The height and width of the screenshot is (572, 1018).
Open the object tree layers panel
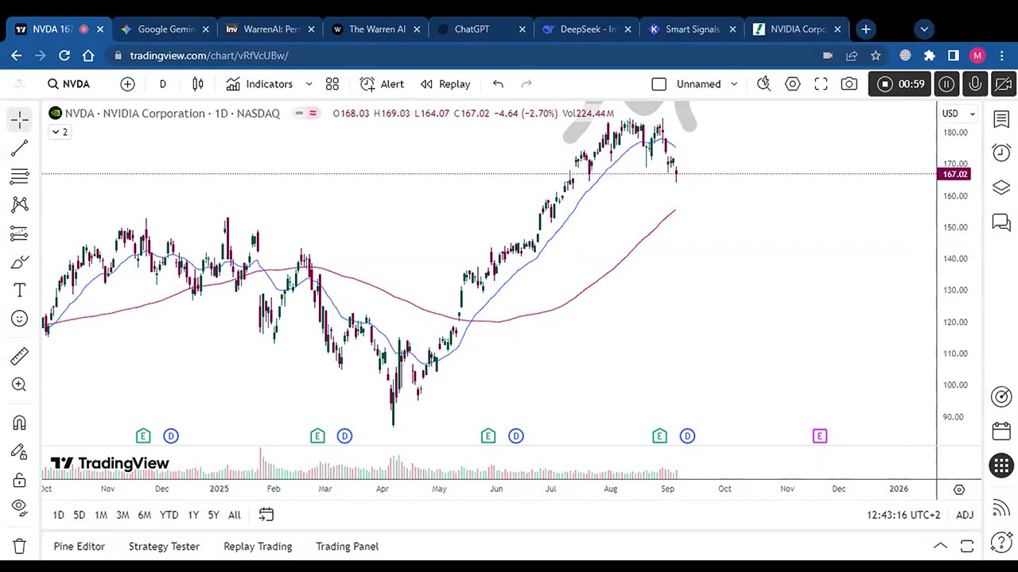1001,187
